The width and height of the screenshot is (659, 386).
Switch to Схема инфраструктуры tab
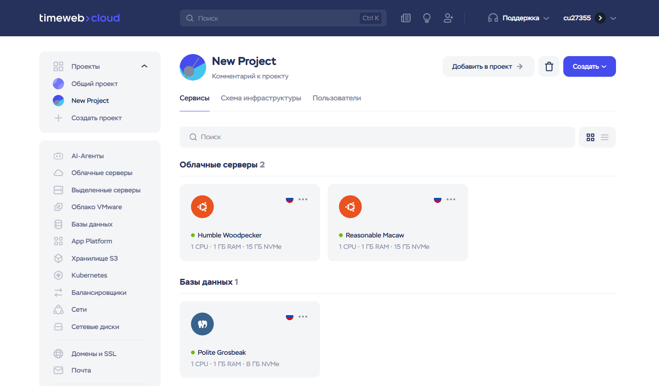[x=261, y=98]
